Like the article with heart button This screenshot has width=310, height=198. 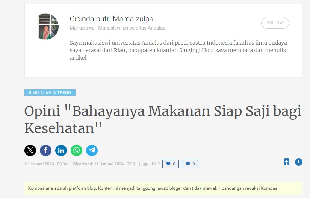click(171, 164)
